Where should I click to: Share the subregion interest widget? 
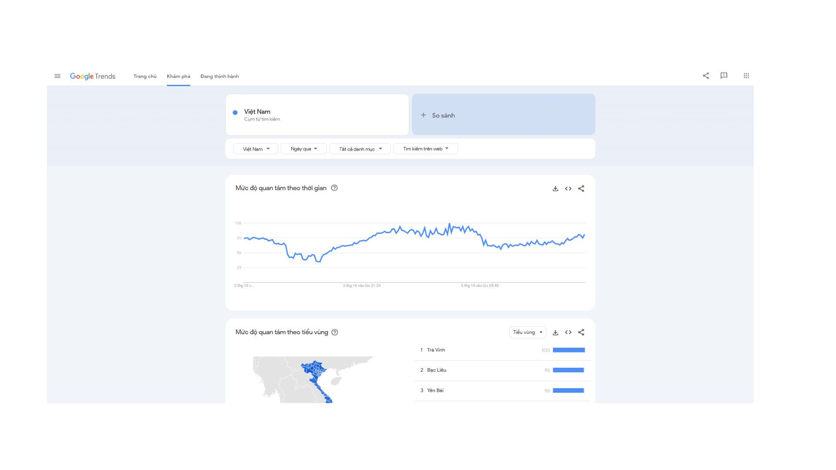point(581,332)
